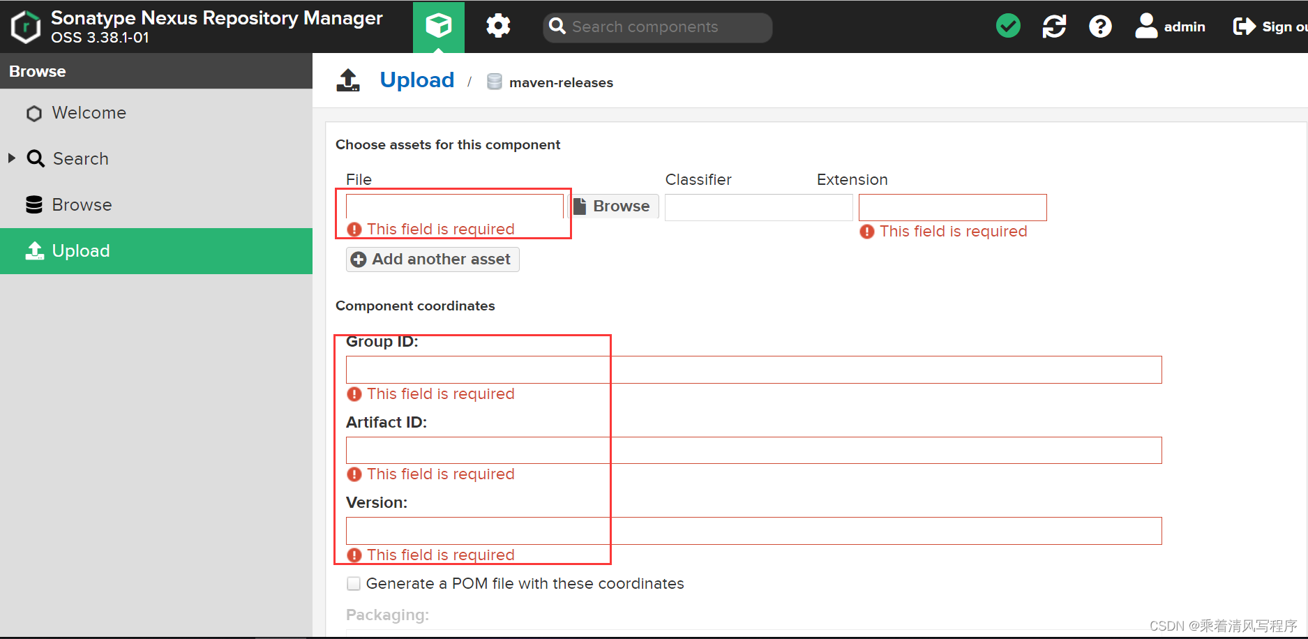Click the Group ID input field
1308x639 pixels.
754,370
